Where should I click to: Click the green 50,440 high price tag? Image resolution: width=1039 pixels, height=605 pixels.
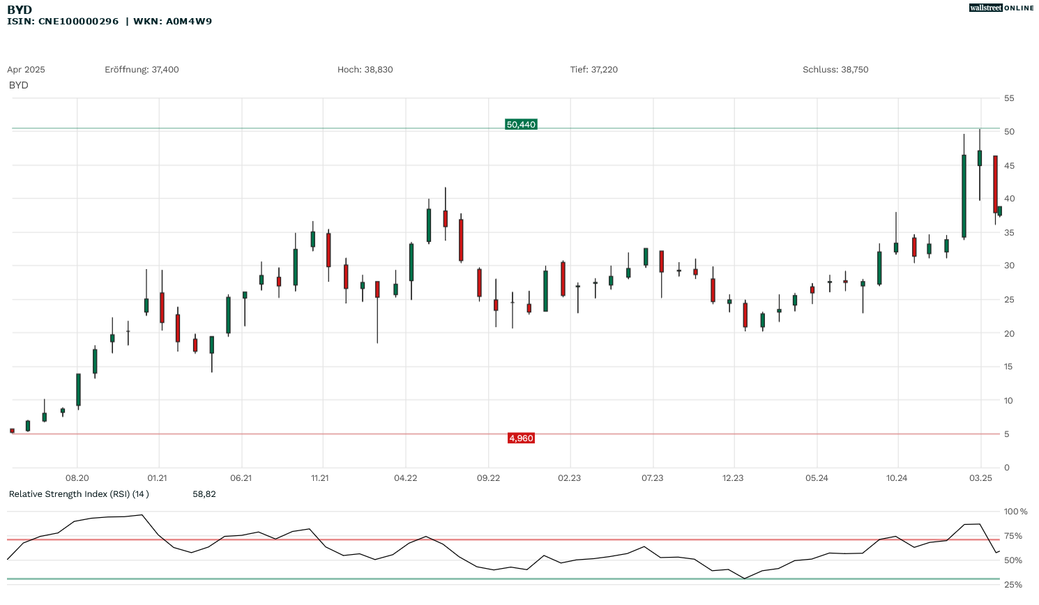(x=521, y=125)
